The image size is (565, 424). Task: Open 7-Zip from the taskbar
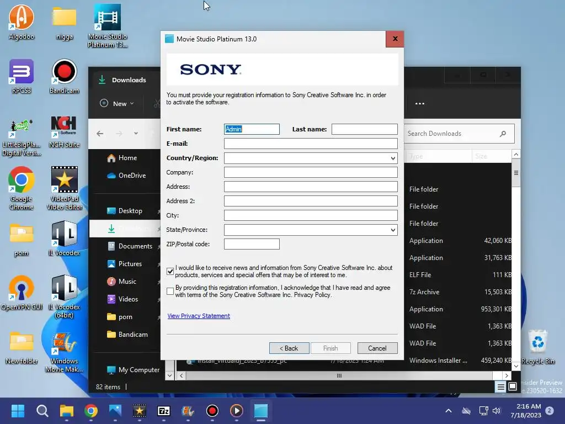coord(163,411)
